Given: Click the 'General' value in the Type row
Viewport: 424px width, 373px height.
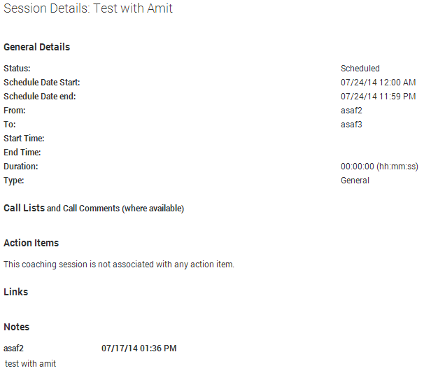Looking at the screenshot, I should pos(355,181).
